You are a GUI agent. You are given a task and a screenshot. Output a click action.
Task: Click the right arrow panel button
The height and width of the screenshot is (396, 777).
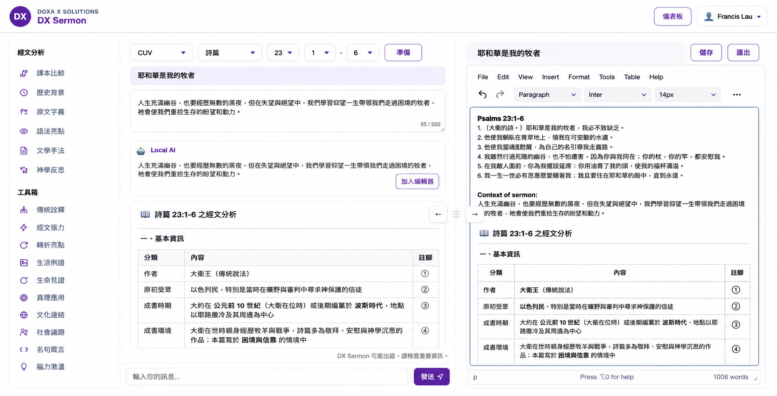474,214
